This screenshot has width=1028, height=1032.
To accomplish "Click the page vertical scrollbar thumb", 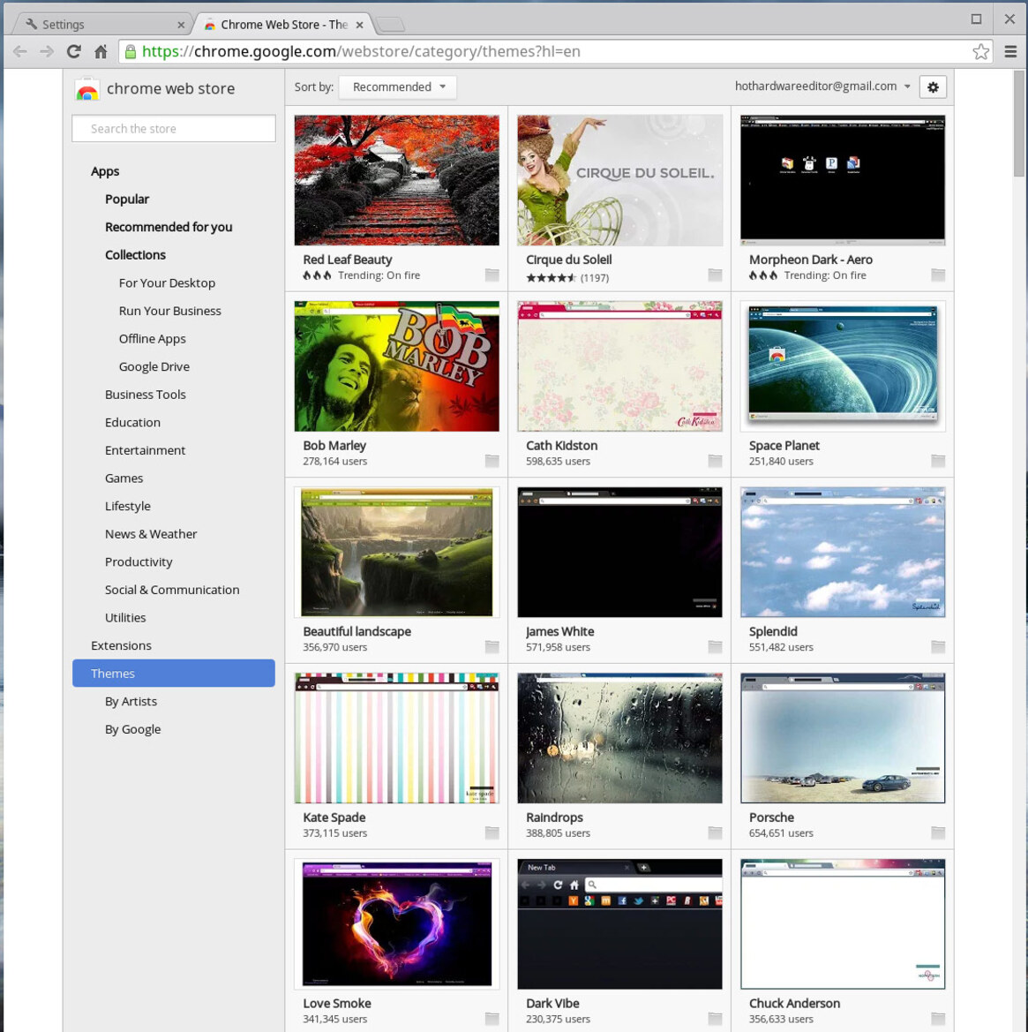I will click(1019, 124).
